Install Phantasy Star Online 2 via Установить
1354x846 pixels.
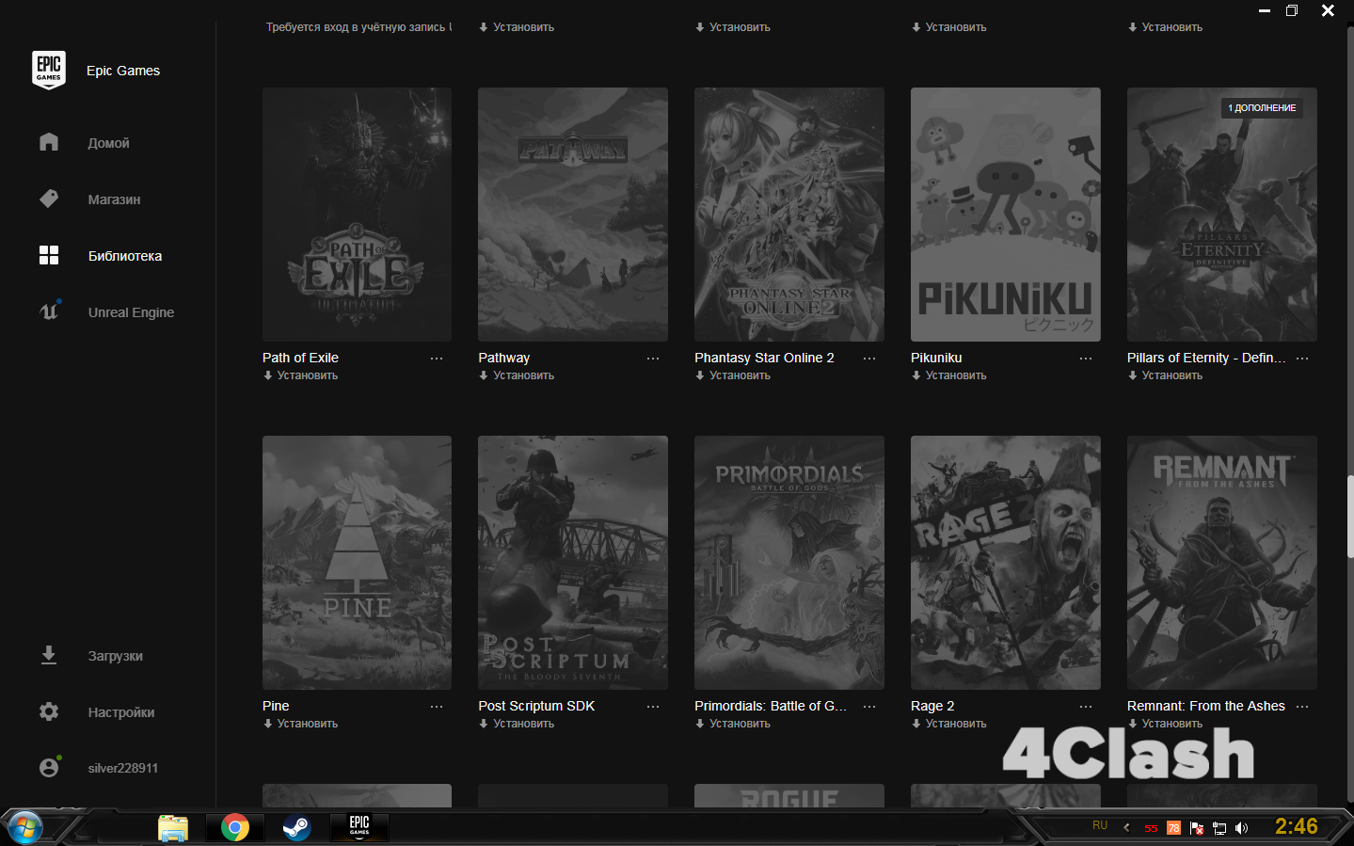pyautogui.click(x=733, y=375)
